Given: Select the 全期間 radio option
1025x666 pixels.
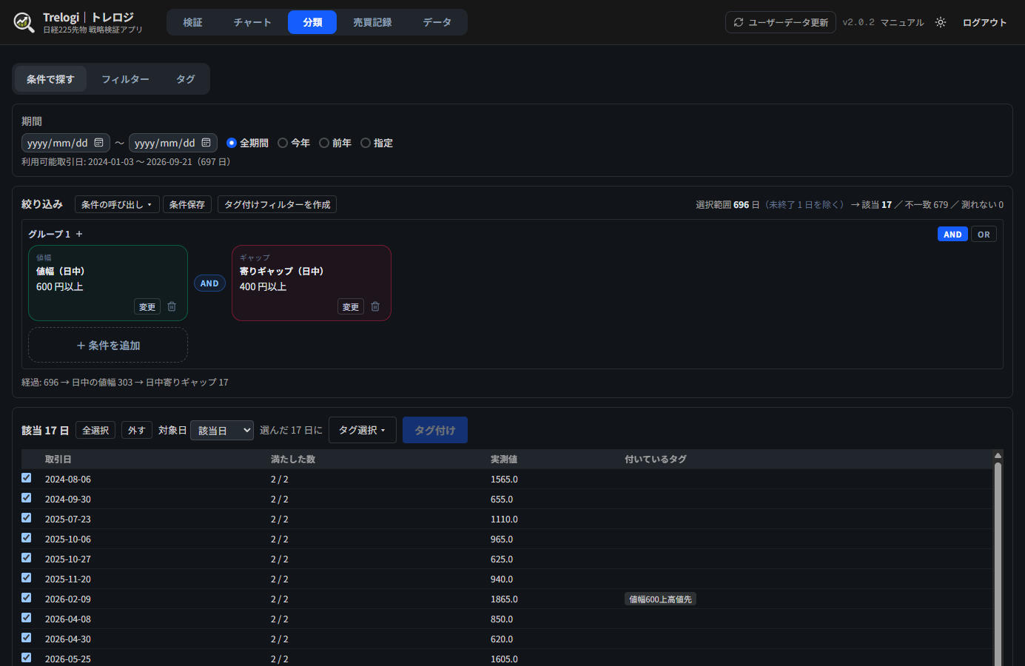Looking at the screenshot, I should [x=232, y=143].
